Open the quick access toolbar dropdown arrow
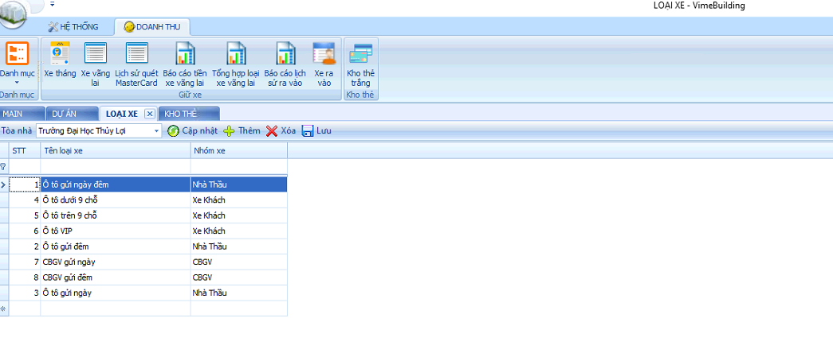 pos(53,5)
